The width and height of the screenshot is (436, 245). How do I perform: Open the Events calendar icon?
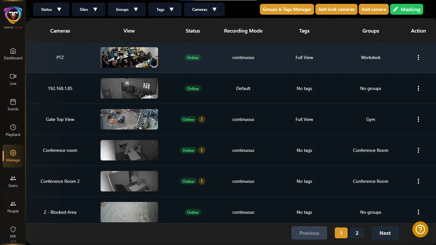point(13,102)
